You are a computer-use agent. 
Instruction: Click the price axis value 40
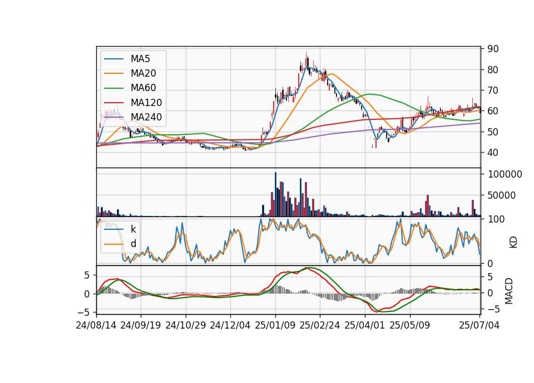click(x=493, y=153)
